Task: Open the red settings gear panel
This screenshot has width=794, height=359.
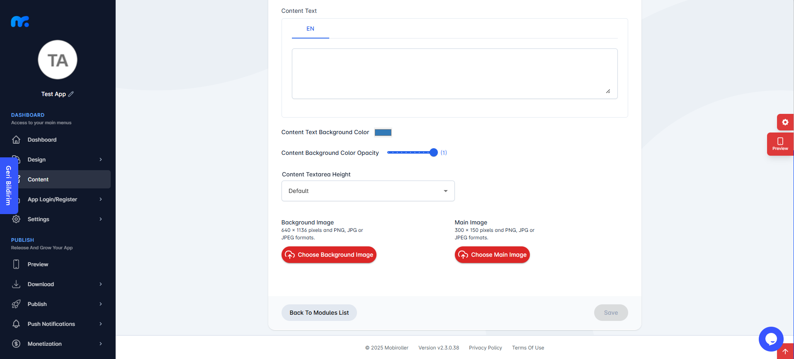Action: [785, 122]
